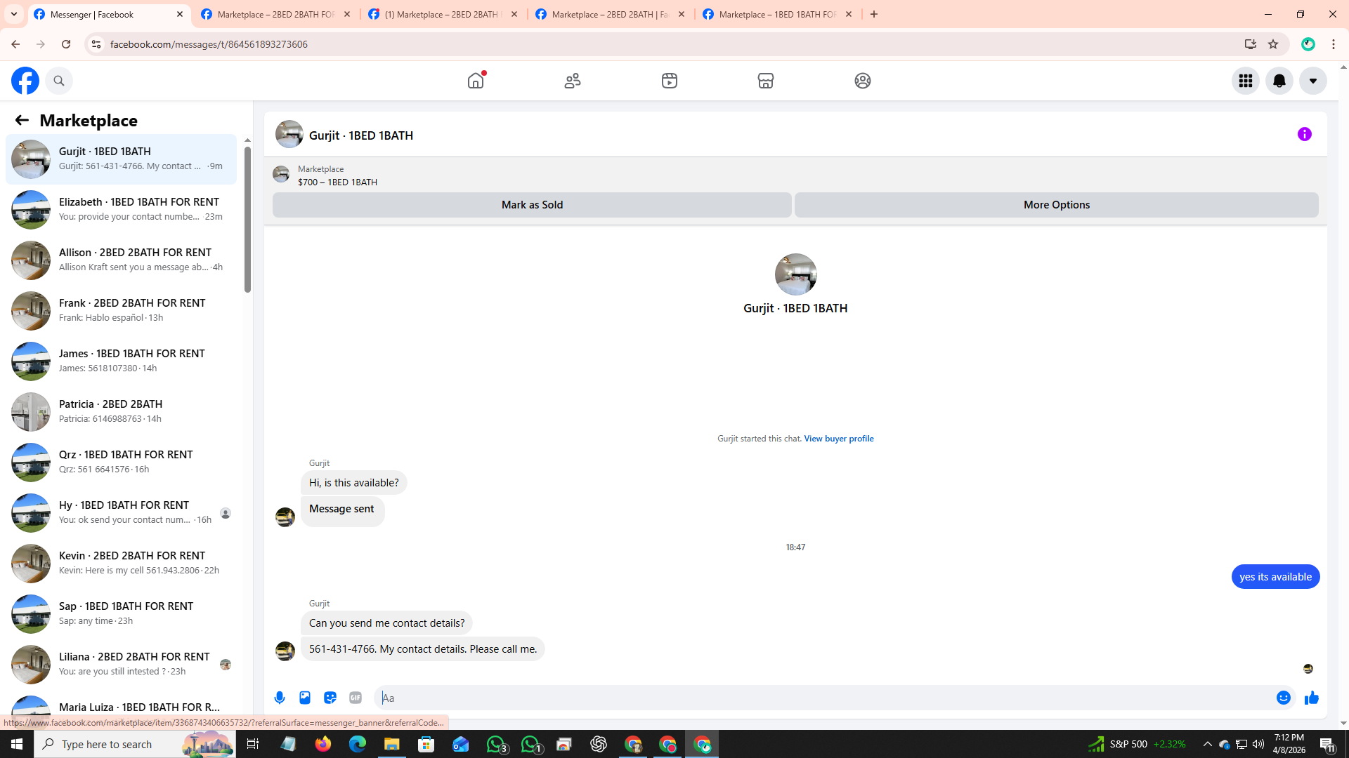Open the Facebook apps grid menu
This screenshot has height=758, width=1349.
[1245, 81]
